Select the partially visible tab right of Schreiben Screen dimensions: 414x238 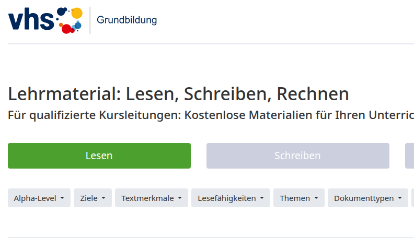pos(409,156)
